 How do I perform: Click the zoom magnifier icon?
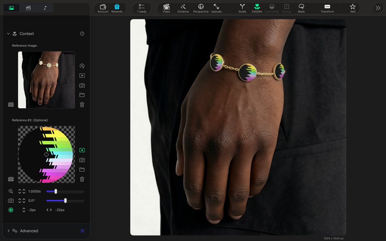point(11,191)
